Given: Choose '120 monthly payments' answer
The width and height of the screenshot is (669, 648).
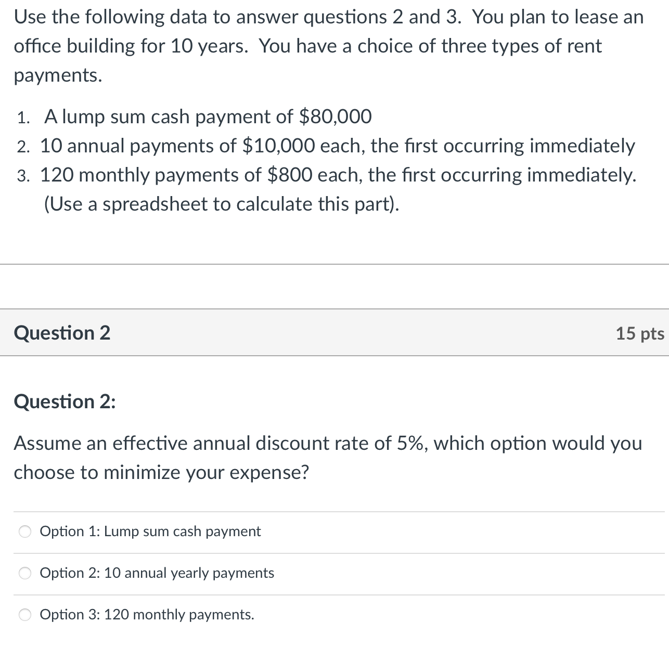Looking at the screenshot, I should [24, 615].
